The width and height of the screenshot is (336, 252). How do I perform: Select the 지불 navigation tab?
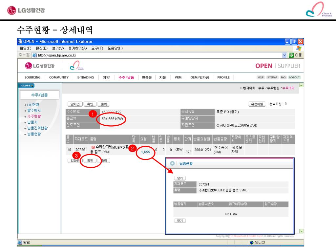(163, 77)
